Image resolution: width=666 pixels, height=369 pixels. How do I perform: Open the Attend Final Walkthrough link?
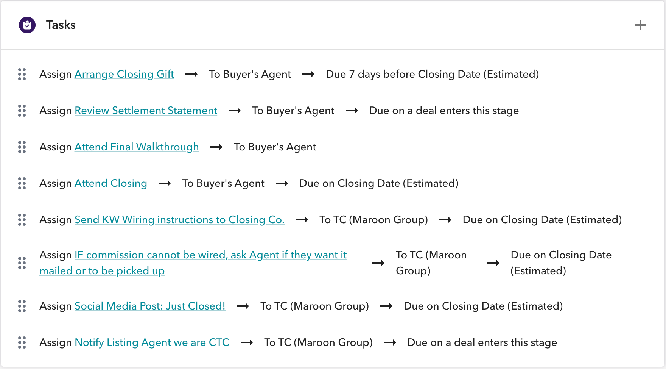(137, 147)
